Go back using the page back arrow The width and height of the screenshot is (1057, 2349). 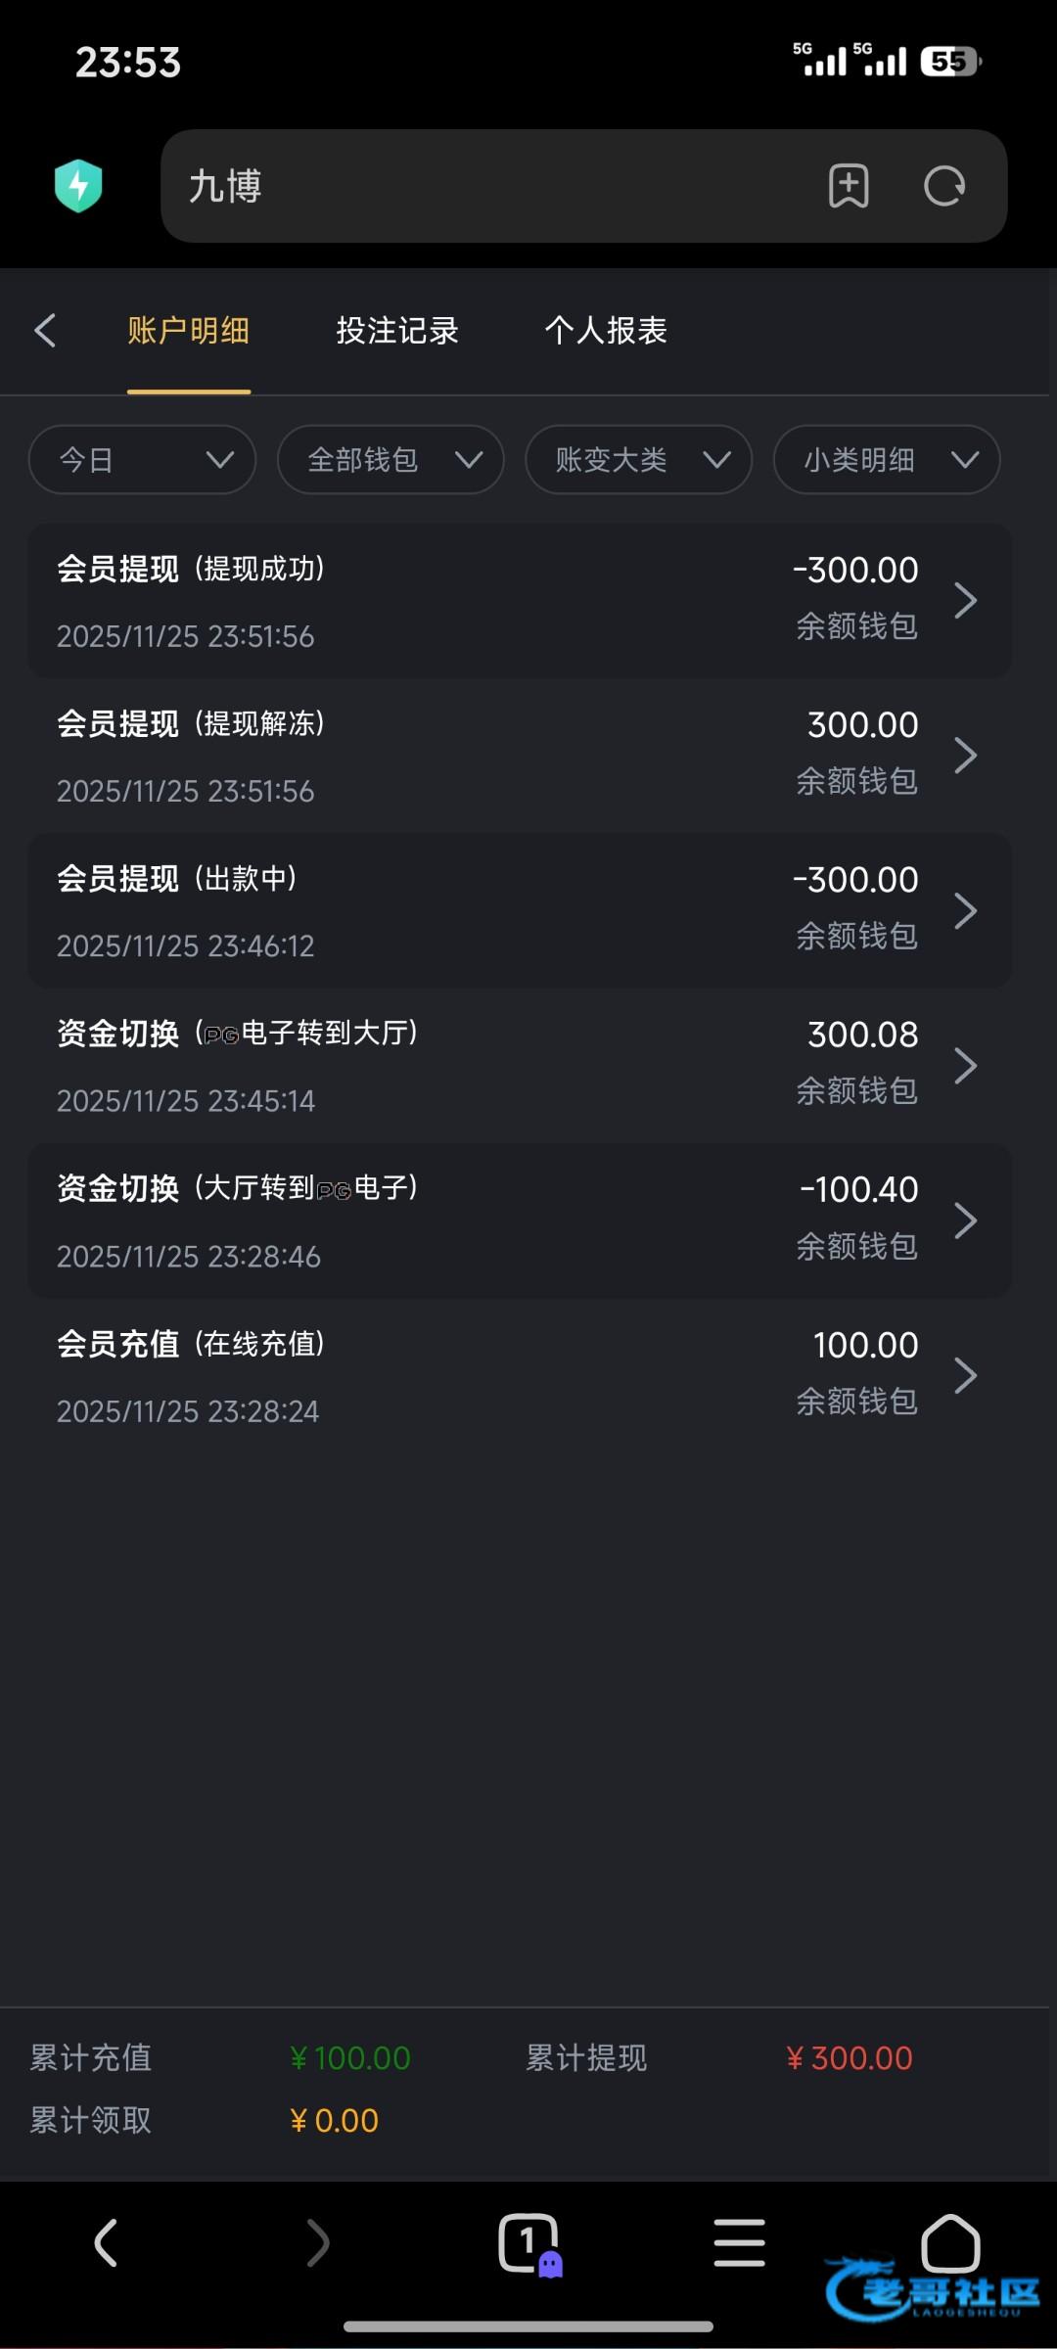pos(45,331)
